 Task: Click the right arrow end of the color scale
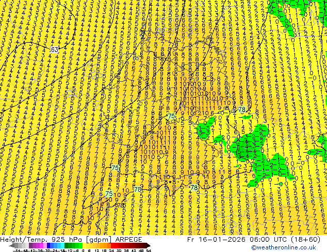click(149, 246)
